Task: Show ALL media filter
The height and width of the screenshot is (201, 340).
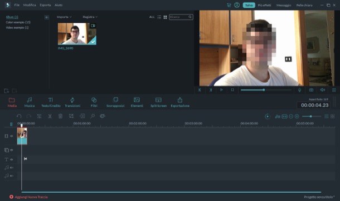Action: [x=152, y=17]
